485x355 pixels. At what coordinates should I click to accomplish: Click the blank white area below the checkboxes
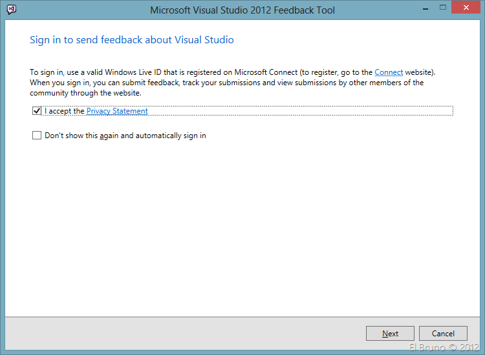click(x=242, y=226)
